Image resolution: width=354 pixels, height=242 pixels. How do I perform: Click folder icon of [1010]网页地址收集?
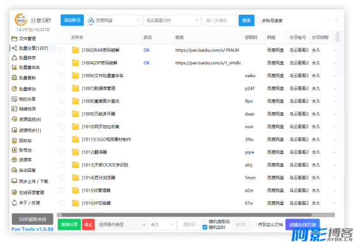click(x=75, y=127)
